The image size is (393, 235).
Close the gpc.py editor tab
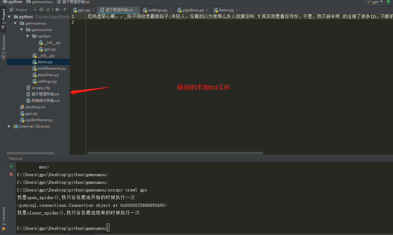[x=94, y=10]
